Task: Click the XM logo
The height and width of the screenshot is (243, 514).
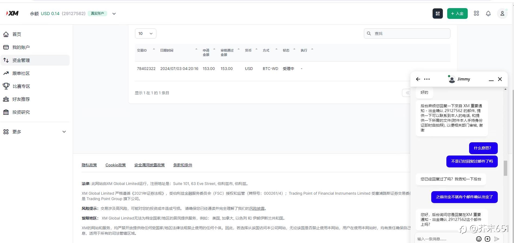Action: pos(12,13)
